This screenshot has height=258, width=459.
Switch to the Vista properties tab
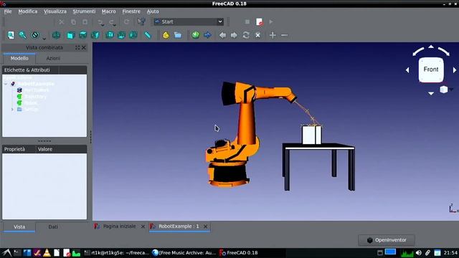pyautogui.click(x=19, y=226)
